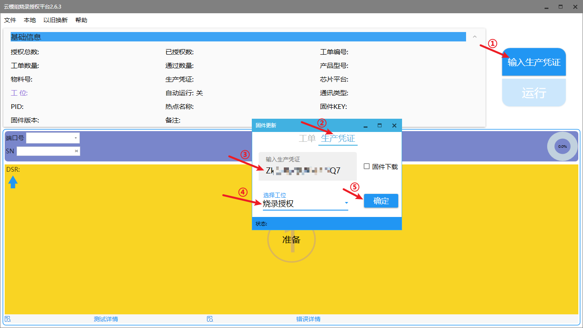The image size is (583, 328).
Task: Click the 工 位: label
Action: pyautogui.click(x=19, y=93)
